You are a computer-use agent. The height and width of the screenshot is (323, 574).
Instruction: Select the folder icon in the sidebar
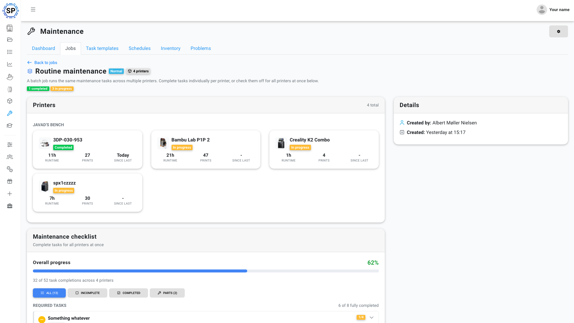pos(10,39)
